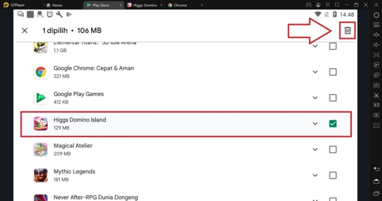382x201 pixels.
Task: Click "Google Chrome: Cepat & Aman" title
Action: (x=94, y=68)
